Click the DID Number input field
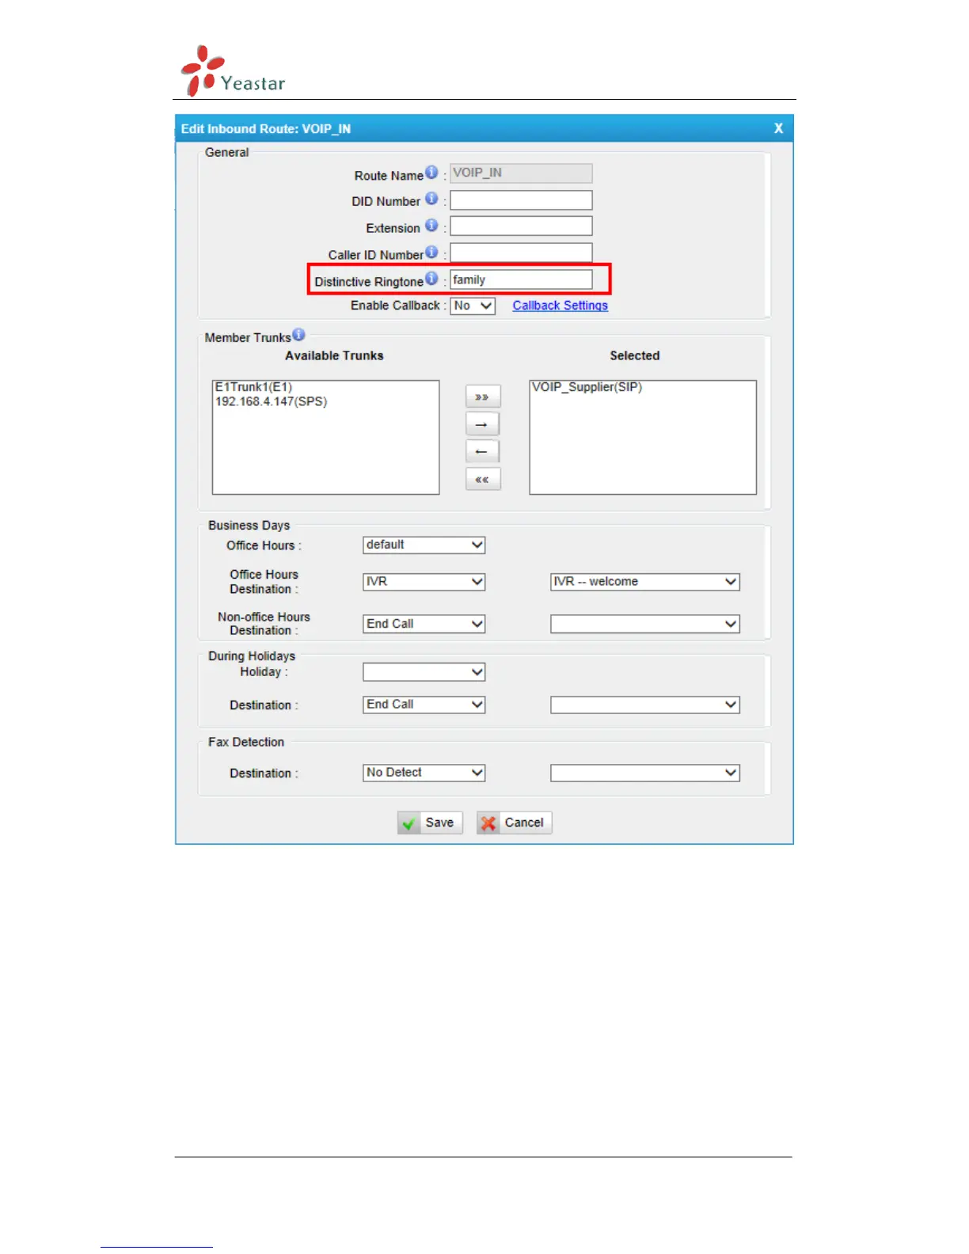Image resolution: width=969 pixels, height=1254 pixels. 521,200
